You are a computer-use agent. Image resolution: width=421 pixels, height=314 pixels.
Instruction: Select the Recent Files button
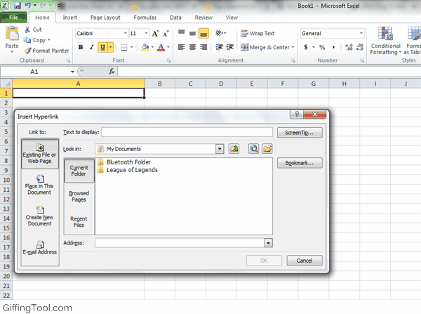(79, 222)
